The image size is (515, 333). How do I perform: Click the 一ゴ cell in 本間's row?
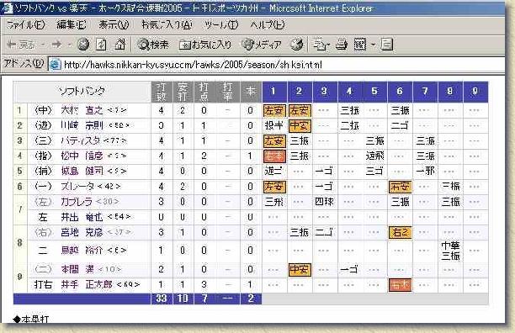coord(349,270)
